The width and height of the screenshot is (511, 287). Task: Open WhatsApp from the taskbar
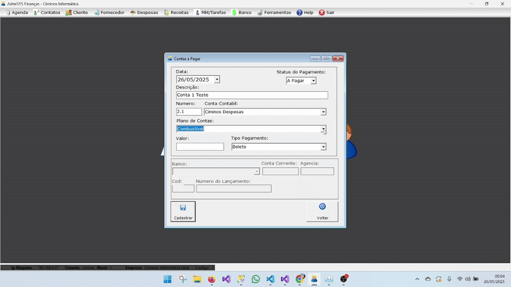[x=256, y=279]
